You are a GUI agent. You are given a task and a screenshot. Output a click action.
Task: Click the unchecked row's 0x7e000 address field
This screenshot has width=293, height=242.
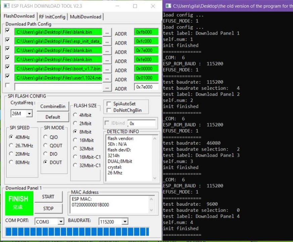pyautogui.click(x=146, y=87)
